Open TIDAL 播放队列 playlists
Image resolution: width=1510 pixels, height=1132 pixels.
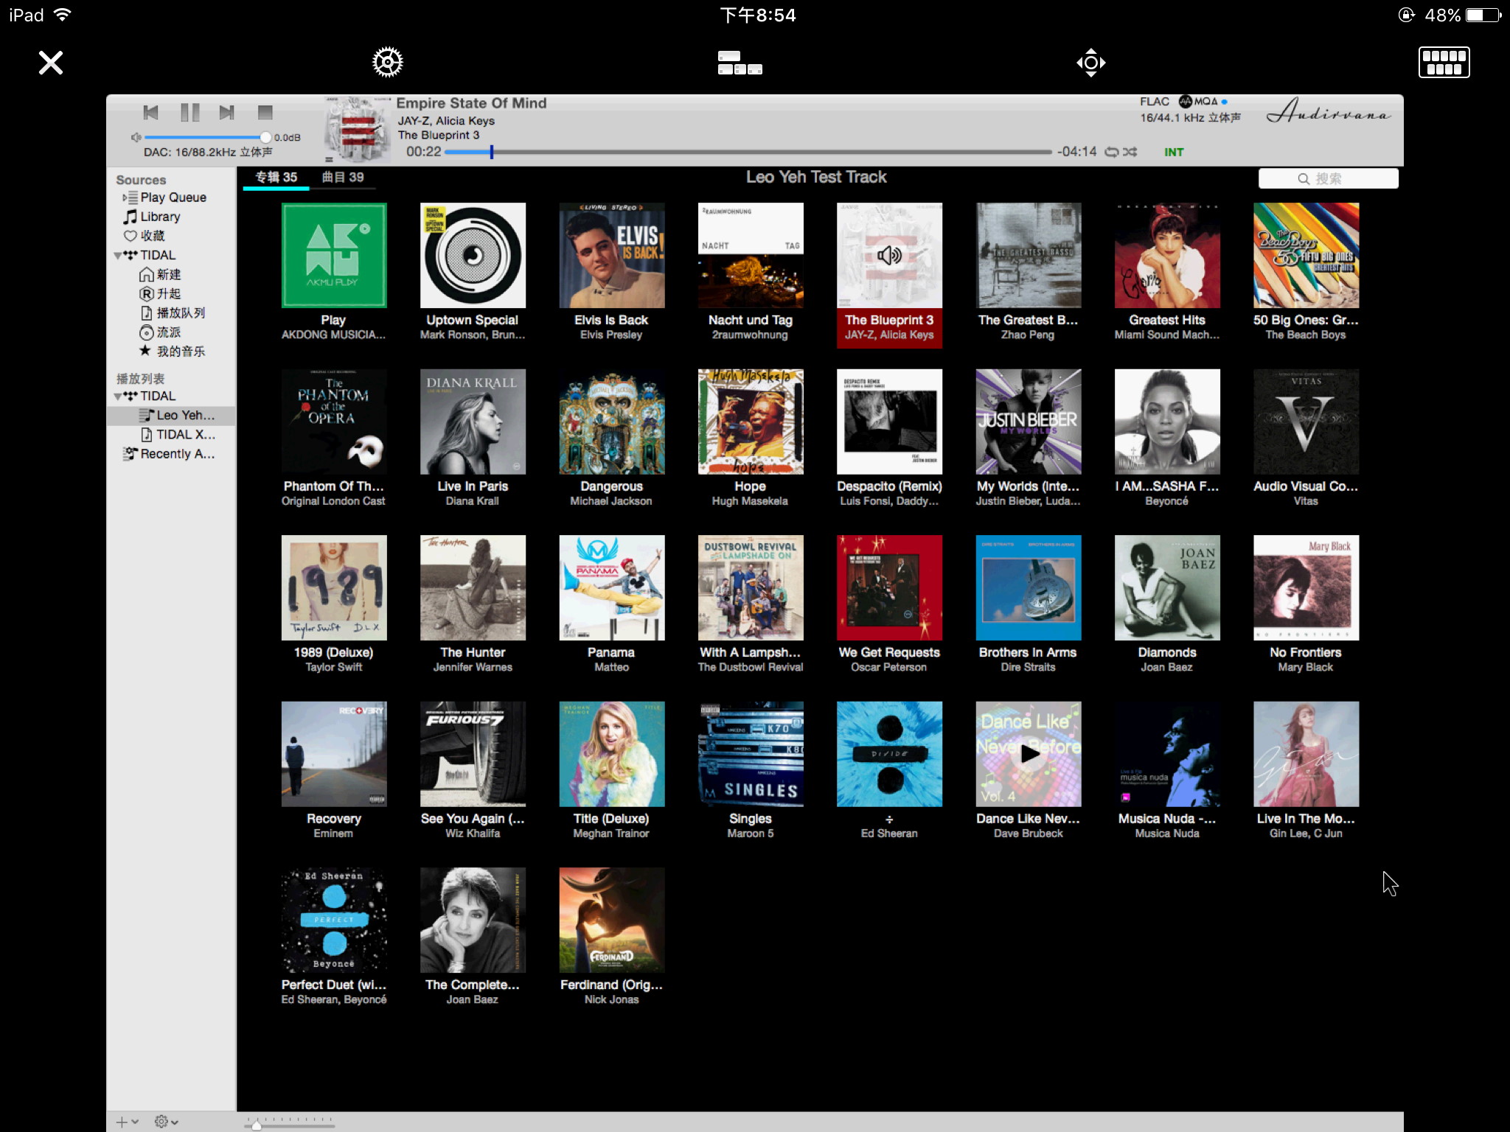[173, 312]
